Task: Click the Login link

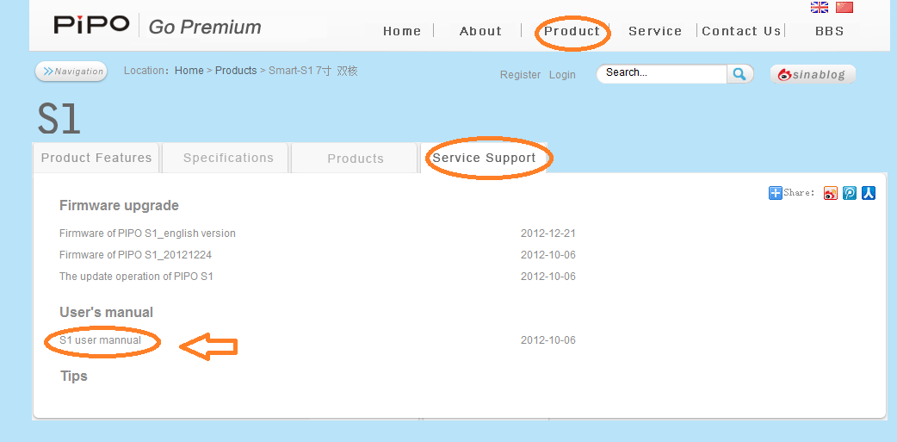Action: pos(562,75)
